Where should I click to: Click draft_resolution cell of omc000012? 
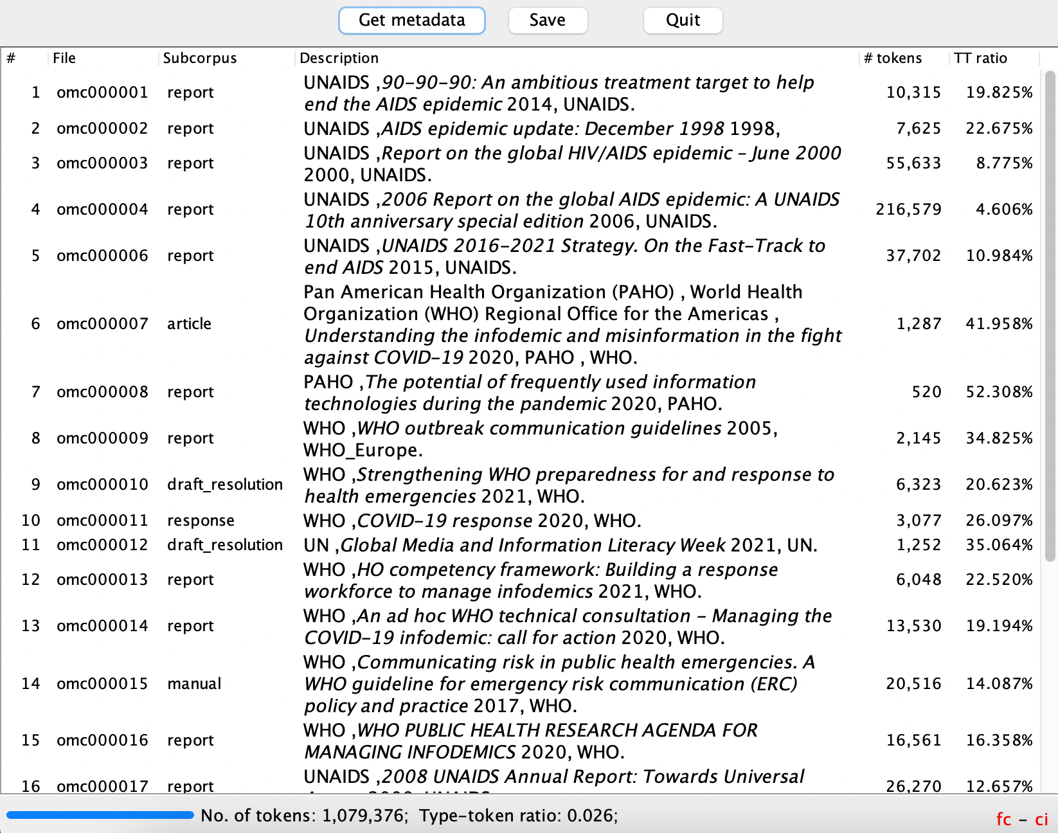click(225, 545)
